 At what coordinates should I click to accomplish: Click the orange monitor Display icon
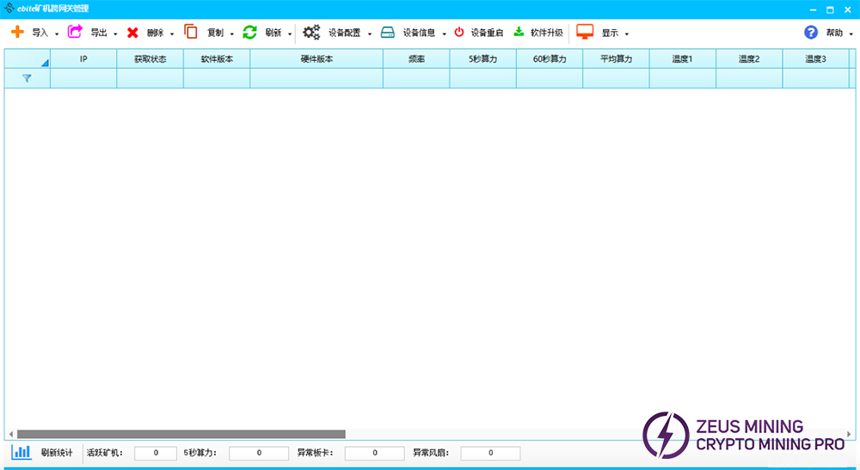585,32
